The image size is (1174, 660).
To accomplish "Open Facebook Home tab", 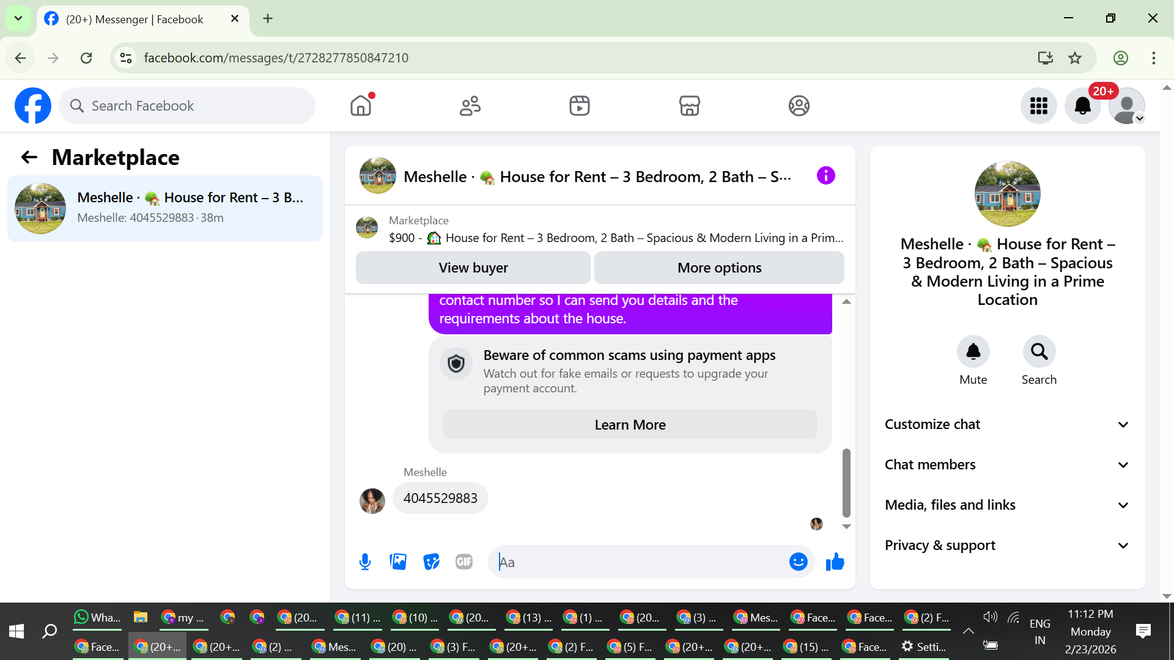I will 361,106.
